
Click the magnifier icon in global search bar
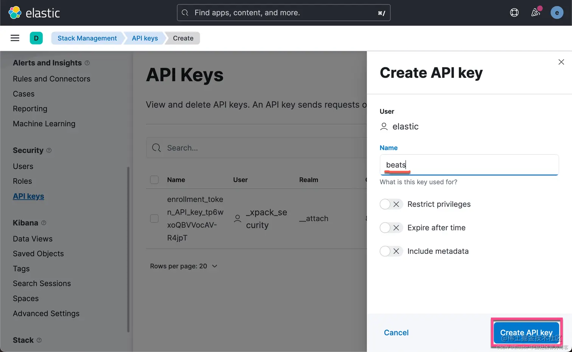[x=185, y=13]
